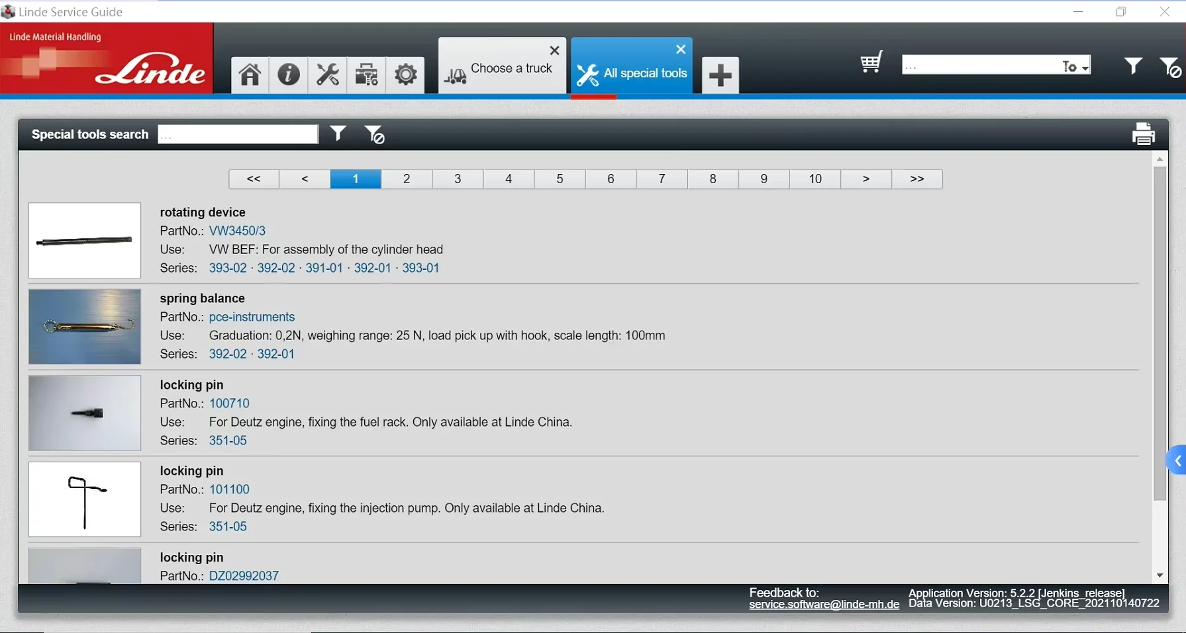This screenshot has height=633, width=1186.
Task: Open series 391-01 link
Action: (x=324, y=268)
